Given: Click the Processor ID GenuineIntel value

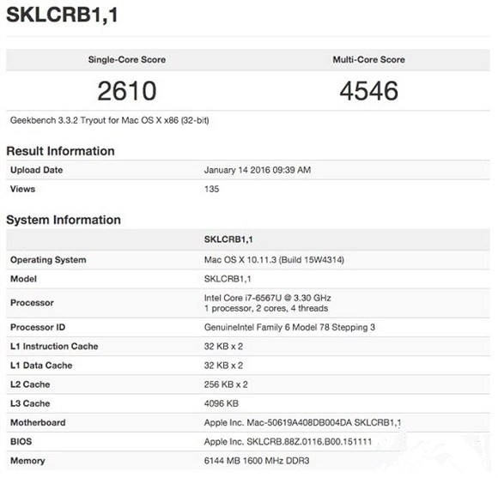Looking at the screenshot, I should point(289,327).
